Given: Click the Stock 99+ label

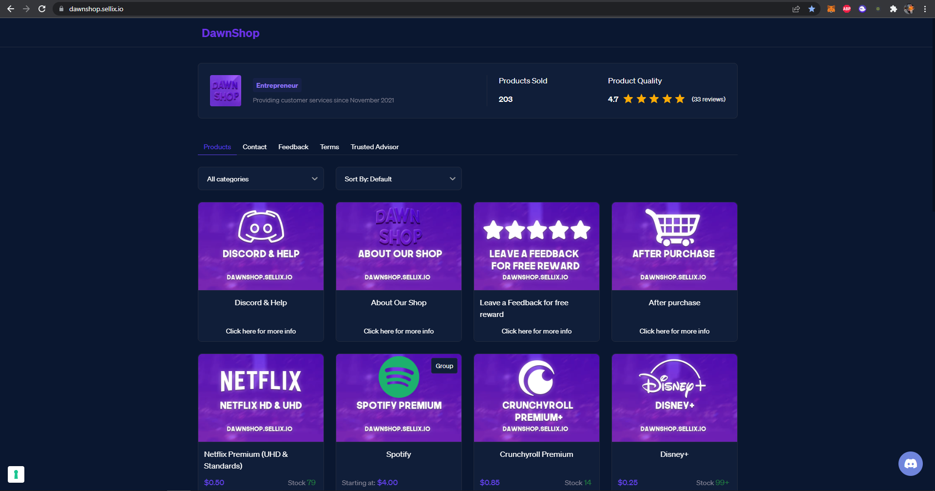Looking at the screenshot, I should coord(712,483).
